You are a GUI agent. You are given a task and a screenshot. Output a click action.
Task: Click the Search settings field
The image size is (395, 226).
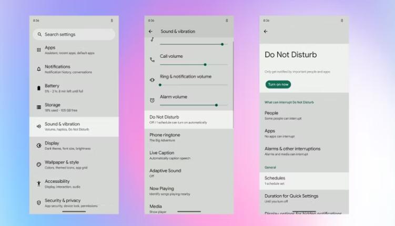[x=74, y=34]
